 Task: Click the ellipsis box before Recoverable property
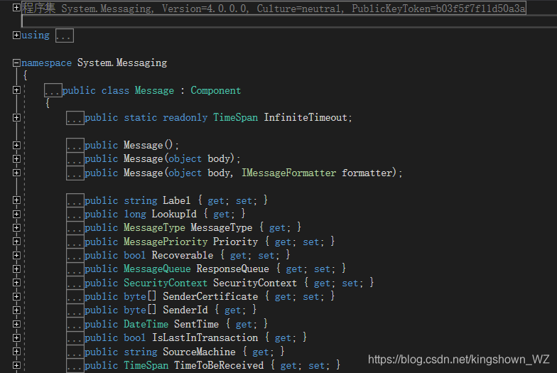point(75,256)
